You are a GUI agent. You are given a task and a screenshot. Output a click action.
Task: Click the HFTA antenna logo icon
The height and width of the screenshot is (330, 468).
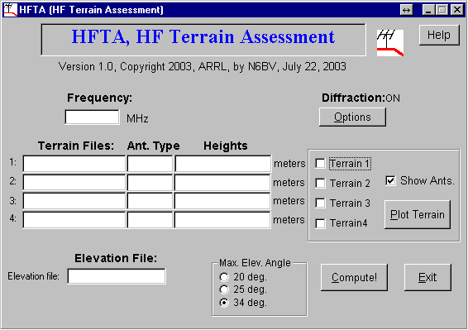pyautogui.click(x=390, y=43)
